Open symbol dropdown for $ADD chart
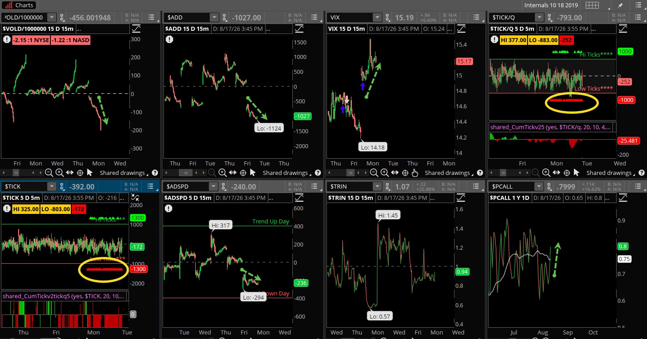647x339 pixels. (214, 17)
